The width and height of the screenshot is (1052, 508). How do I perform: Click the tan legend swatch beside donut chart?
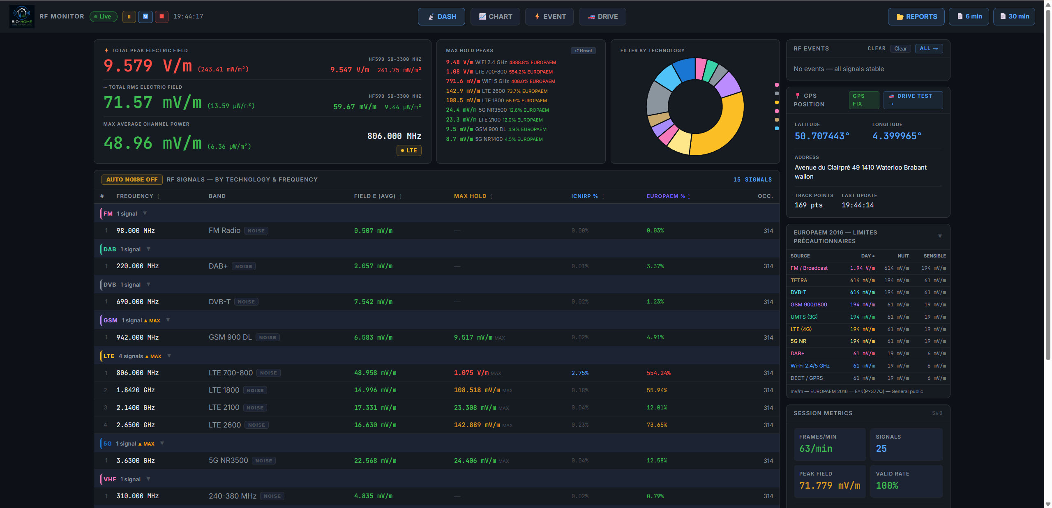coord(777,120)
